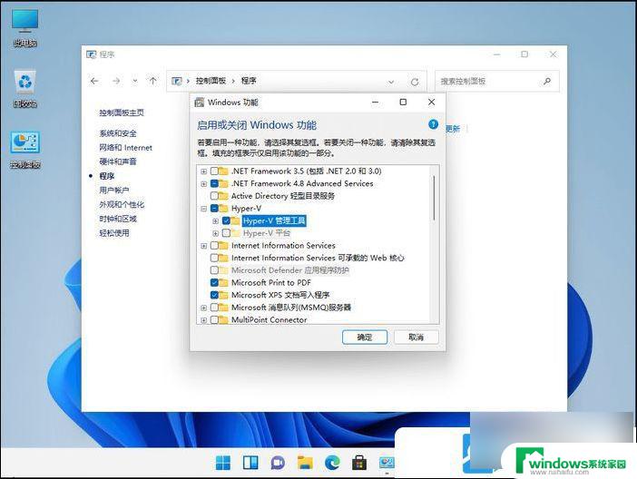Click the search magnifier in Control Panel
Screen dimensions: 637x479
pos(547,82)
